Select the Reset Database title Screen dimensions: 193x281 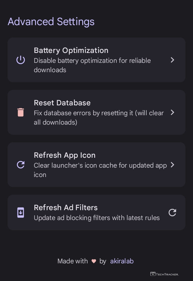(x=62, y=103)
